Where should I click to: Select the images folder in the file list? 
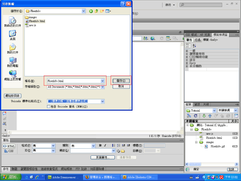pos(31,17)
